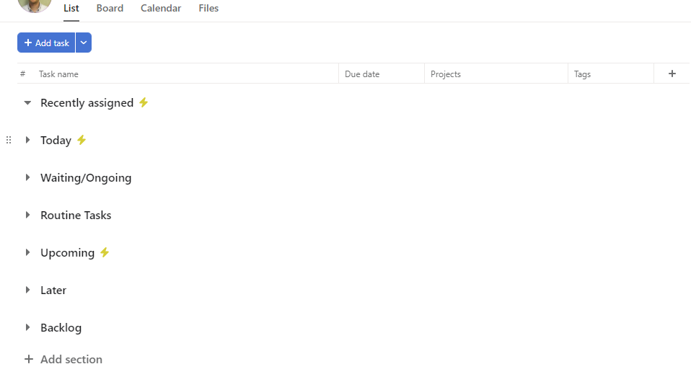Add a new column with plus icon
Viewport: 691px width, 377px height.
click(x=672, y=74)
